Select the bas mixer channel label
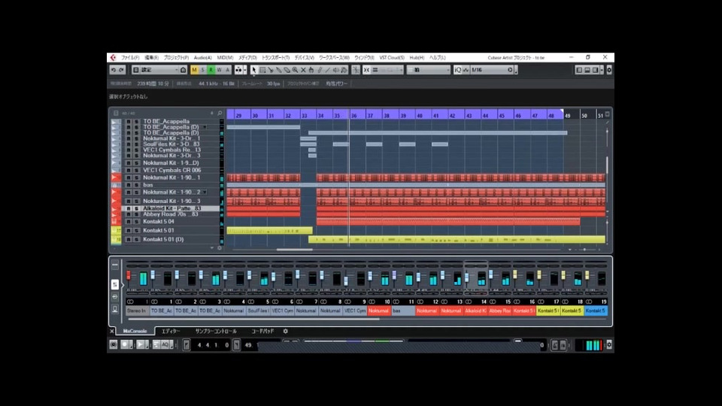The height and width of the screenshot is (406, 722). [403, 311]
